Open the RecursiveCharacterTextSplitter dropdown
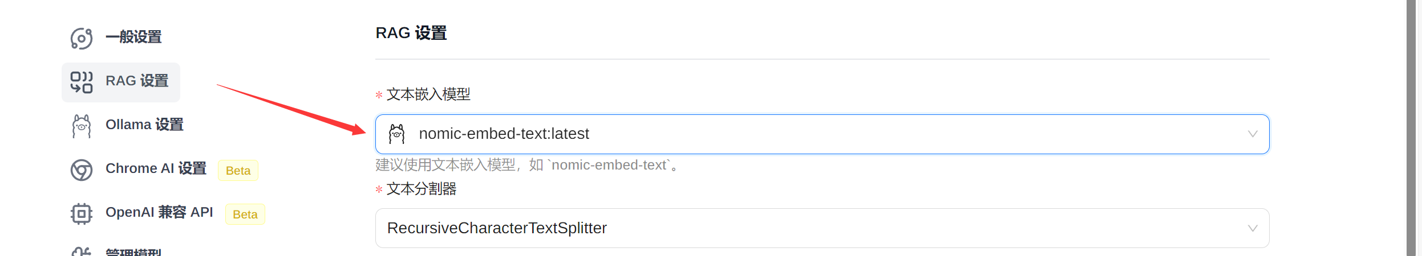1422x256 pixels. pyautogui.click(x=799, y=228)
